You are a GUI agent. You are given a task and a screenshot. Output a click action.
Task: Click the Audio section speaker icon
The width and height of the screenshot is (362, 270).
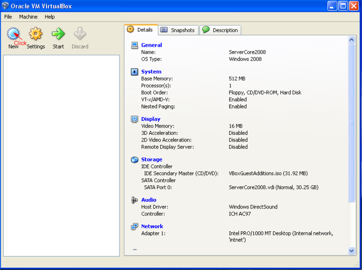point(134,200)
